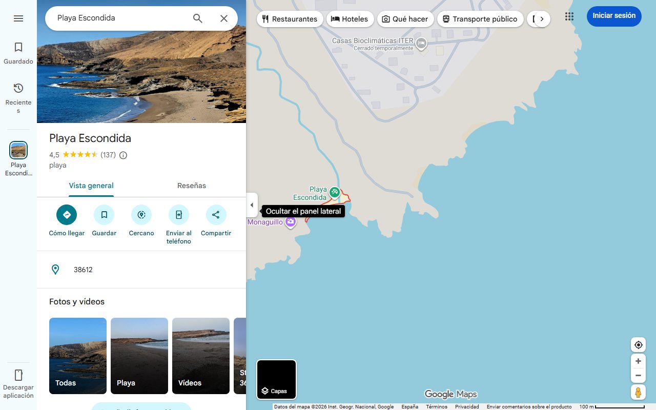Select the Guardar save icon
The image size is (656, 410).
click(x=104, y=215)
